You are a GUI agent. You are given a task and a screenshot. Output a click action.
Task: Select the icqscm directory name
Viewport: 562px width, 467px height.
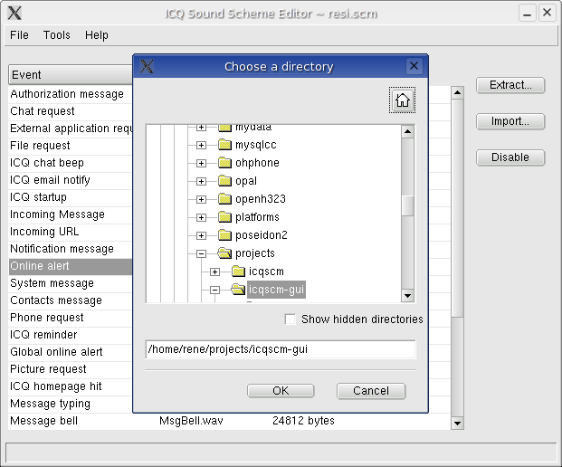point(266,272)
